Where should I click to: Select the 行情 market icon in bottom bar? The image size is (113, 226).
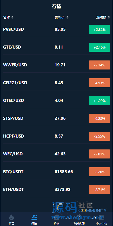coord(34,217)
